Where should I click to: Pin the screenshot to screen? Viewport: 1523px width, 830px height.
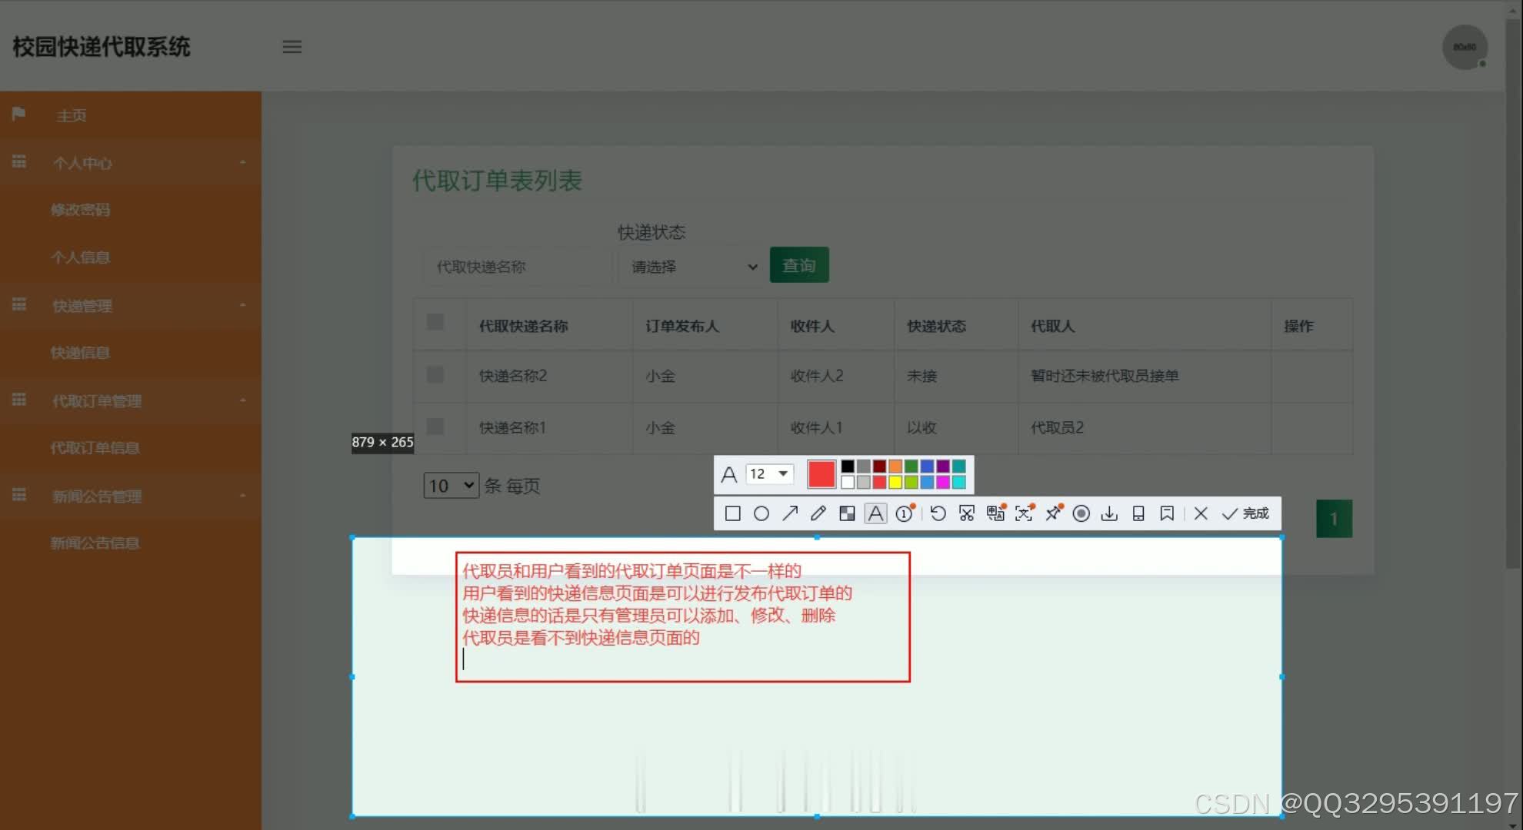point(1054,513)
